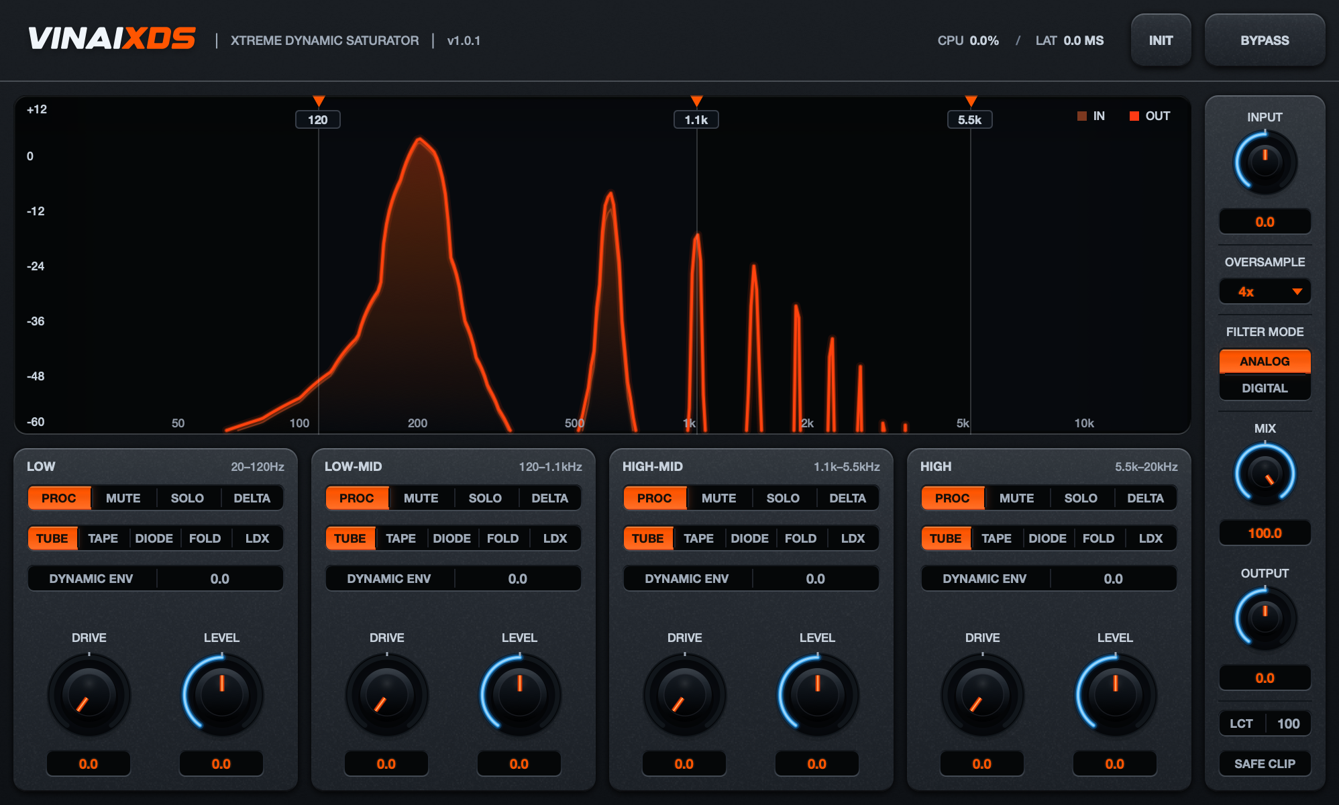This screenshot has width=1339, height=805.
Task: Click the LOW-MID LEVEL knob
Action: [x=520, y=695]
